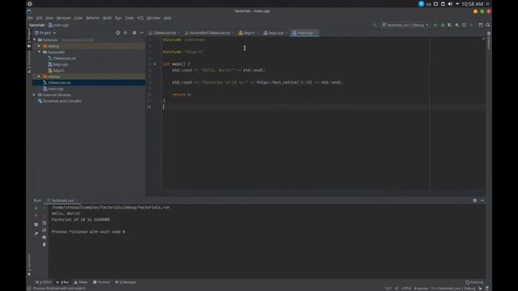Screen dimensions: 518x291
Task: Expand External Libraries node
Action: coord(34,95)
